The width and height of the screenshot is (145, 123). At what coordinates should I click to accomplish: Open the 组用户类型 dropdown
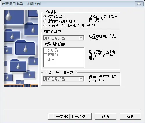[x=64, y=38]
